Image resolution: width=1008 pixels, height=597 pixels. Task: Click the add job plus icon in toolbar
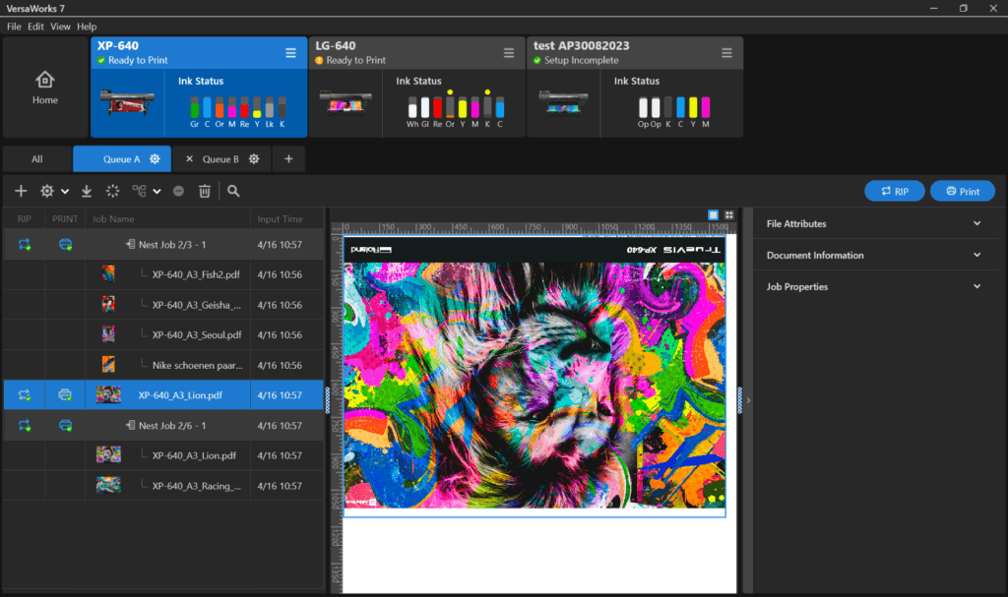click(21, 191)
